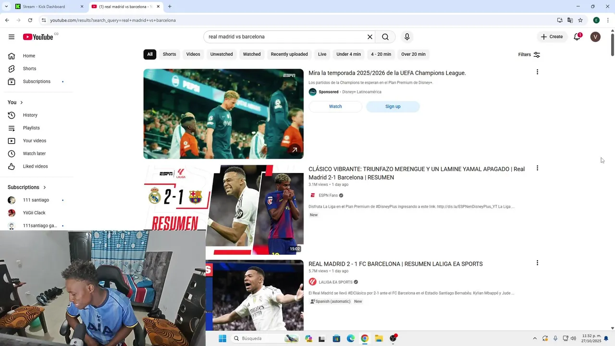Open the Translate page icon
615x346 pixels.
570,20
